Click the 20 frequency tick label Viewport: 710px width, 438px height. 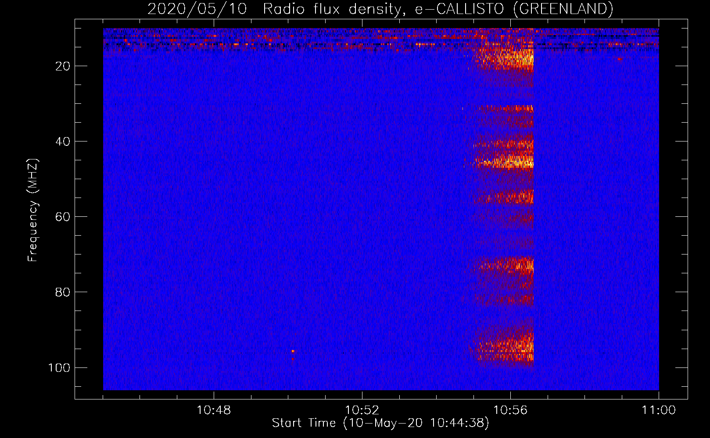63,66
